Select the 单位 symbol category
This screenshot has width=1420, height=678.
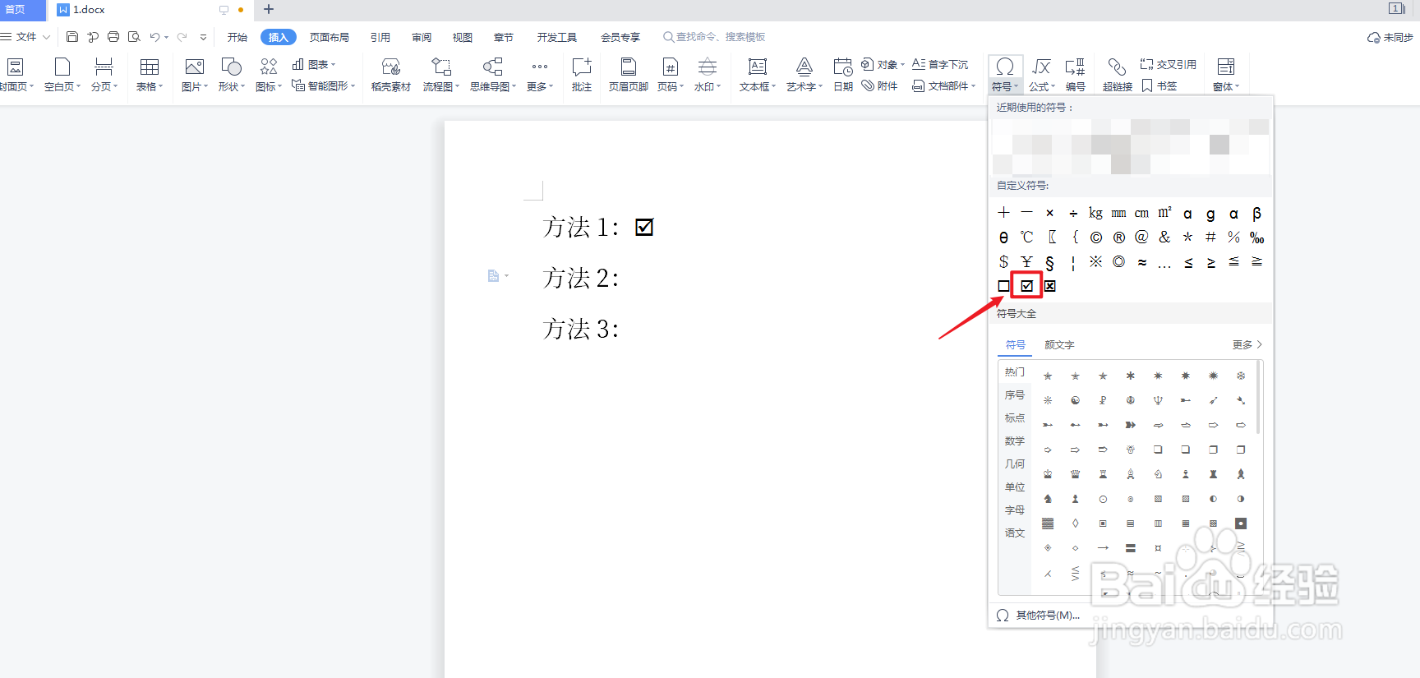pos(1015,487)
